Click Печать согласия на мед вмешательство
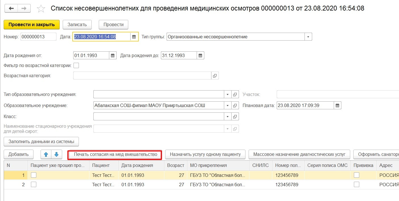The height and width of the screenshot is (201, 399). click(115, 154)
